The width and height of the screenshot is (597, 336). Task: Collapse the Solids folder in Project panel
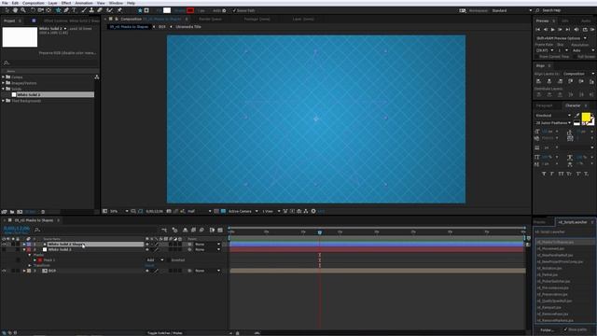(4, 89)
